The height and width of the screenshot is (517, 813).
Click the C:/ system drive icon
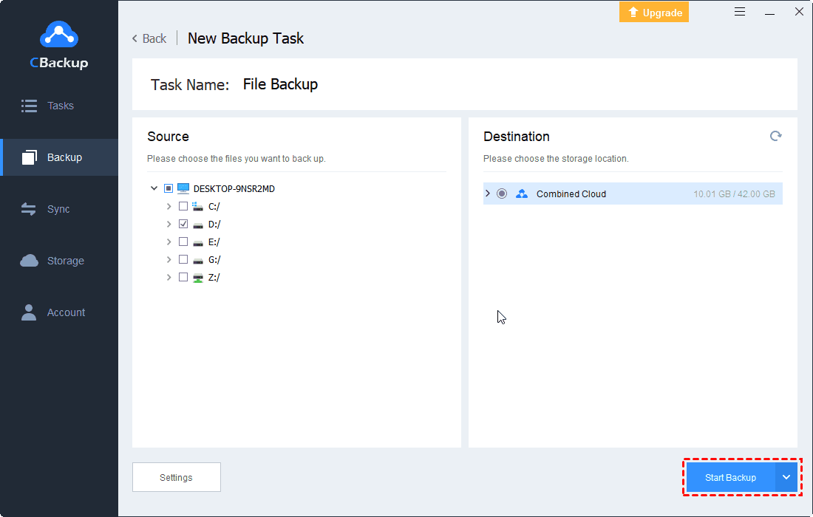197,206
